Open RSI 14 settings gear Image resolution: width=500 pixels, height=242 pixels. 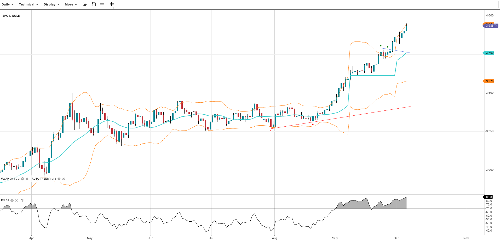click(12, 200)
